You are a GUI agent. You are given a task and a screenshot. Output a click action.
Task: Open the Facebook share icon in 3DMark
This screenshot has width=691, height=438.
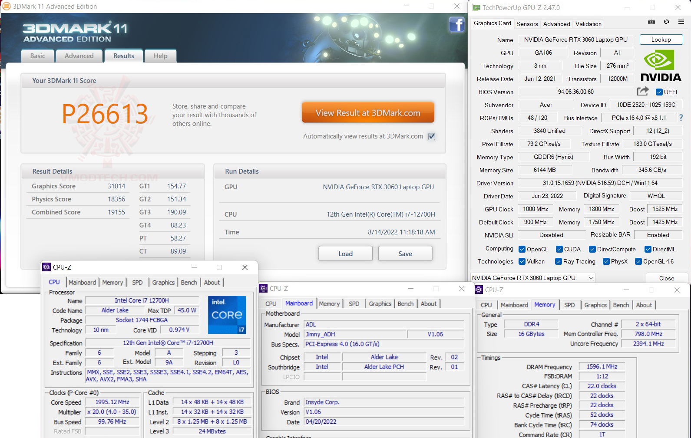click(456, 24)
